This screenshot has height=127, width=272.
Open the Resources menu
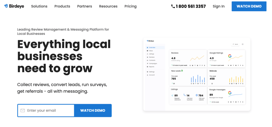(x=108, y=6)
